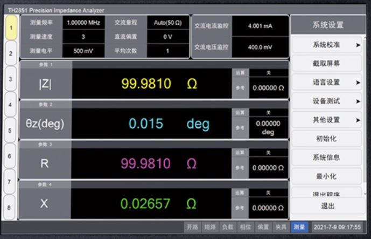
Task: Toggle 运算 关 for the X row
Action: tap(269, 192)
